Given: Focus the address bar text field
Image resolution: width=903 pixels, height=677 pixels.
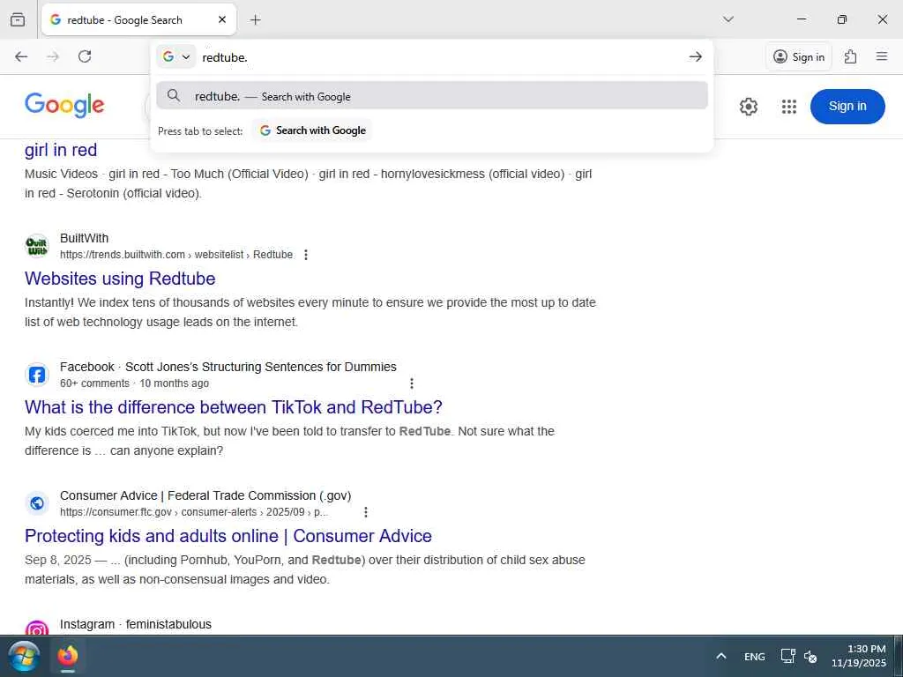Looking at the screenshot, I should coord(441,57).
